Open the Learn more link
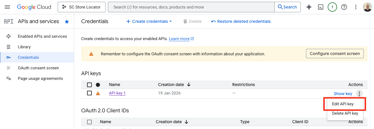The image size is (374, 129). [x=179, y=39]
